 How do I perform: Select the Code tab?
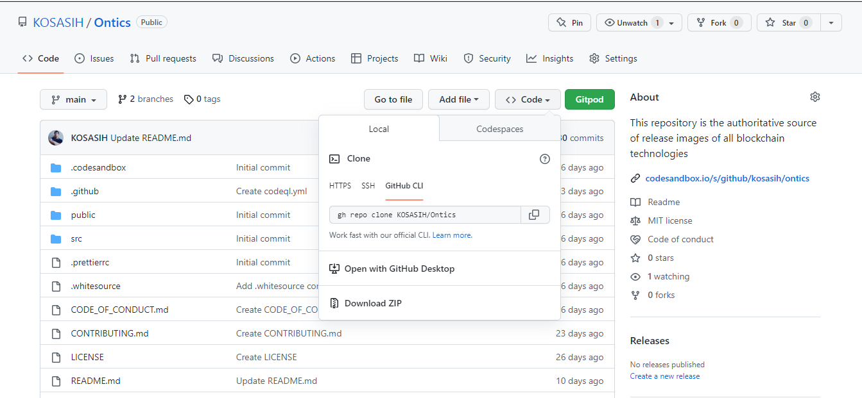tap(41, 58)
